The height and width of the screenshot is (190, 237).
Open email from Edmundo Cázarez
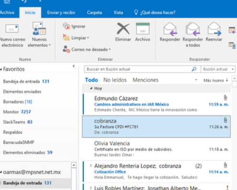[157, 104]
